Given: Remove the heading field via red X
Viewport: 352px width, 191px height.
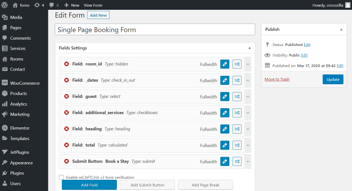Looking at the screenshot, I should pyautogui.click(x=66, y=129).
